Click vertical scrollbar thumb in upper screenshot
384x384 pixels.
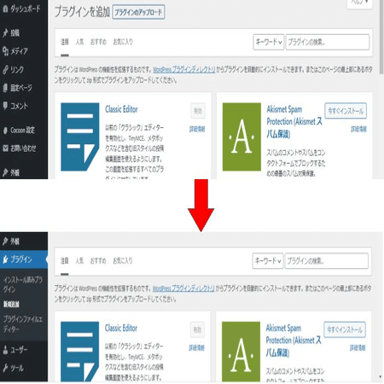381,37
